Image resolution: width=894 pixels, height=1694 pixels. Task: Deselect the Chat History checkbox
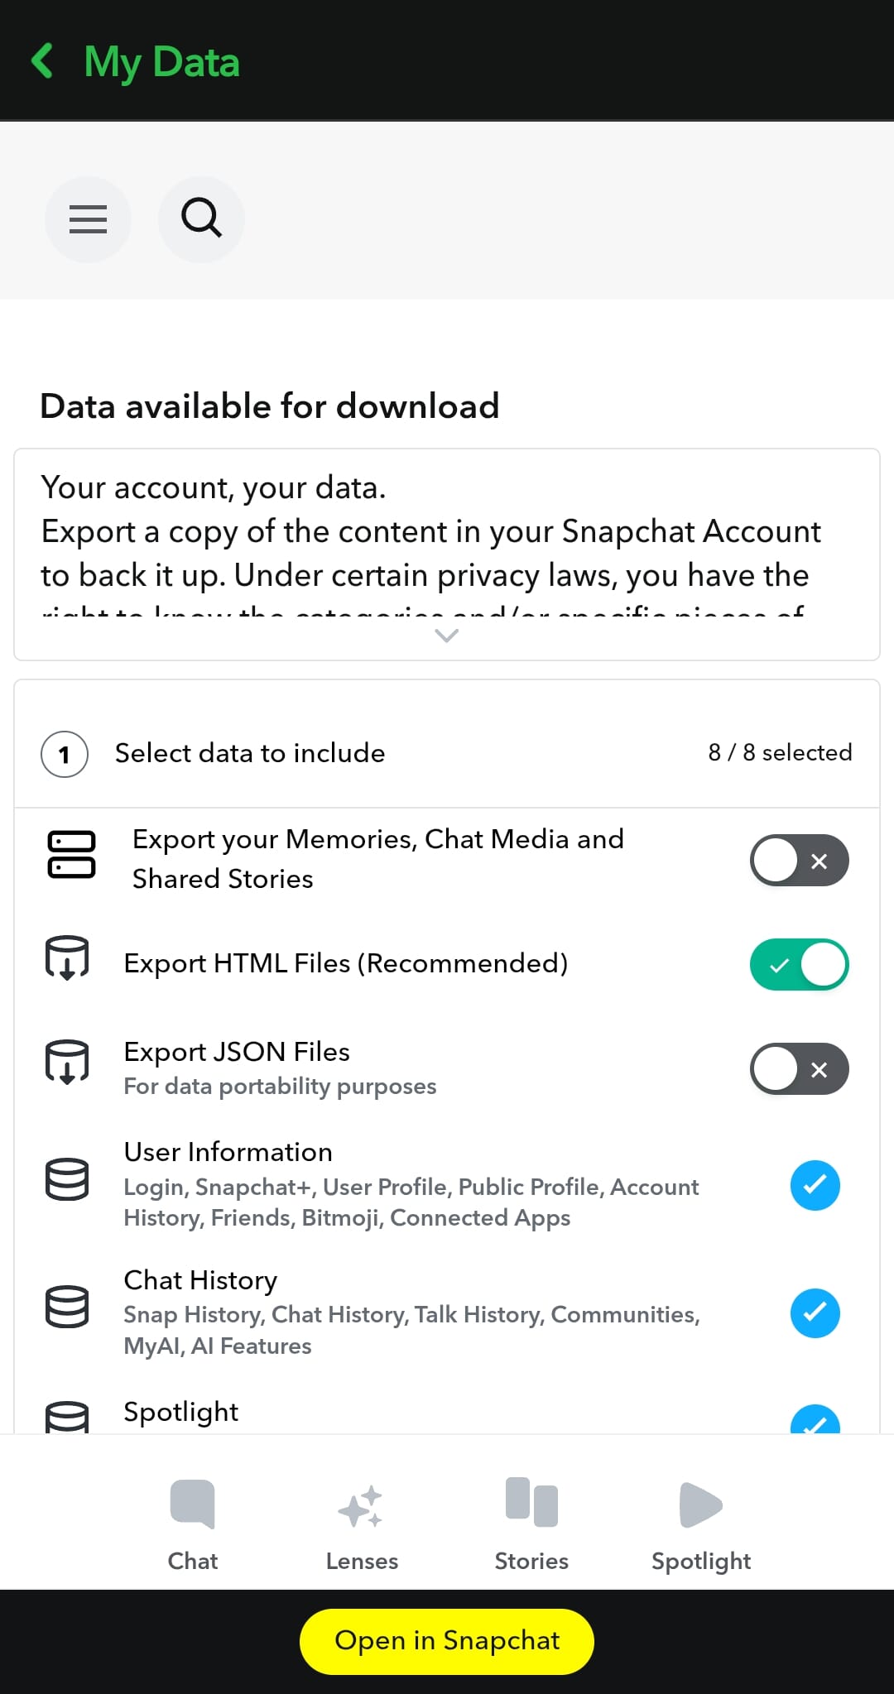click(815, 1312)
